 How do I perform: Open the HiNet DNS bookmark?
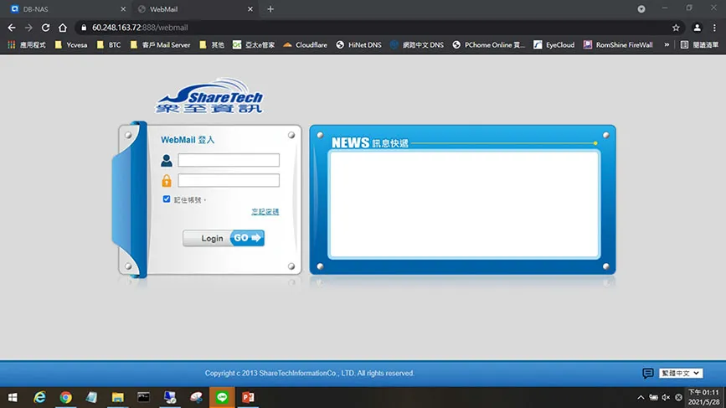pyautogui.click(x=359, y=45)
